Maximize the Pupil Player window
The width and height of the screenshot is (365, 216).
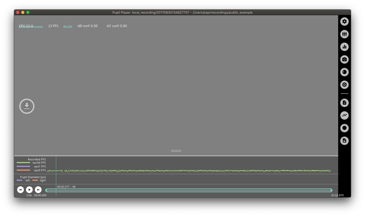[x=28, y=12]
